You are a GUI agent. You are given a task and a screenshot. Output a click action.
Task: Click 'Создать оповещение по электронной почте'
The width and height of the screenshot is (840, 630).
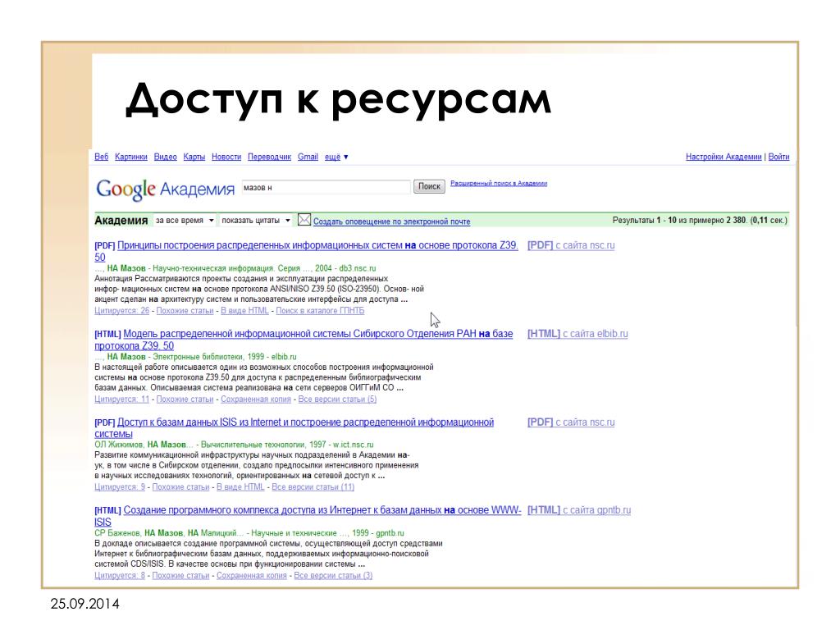point(391,221)
